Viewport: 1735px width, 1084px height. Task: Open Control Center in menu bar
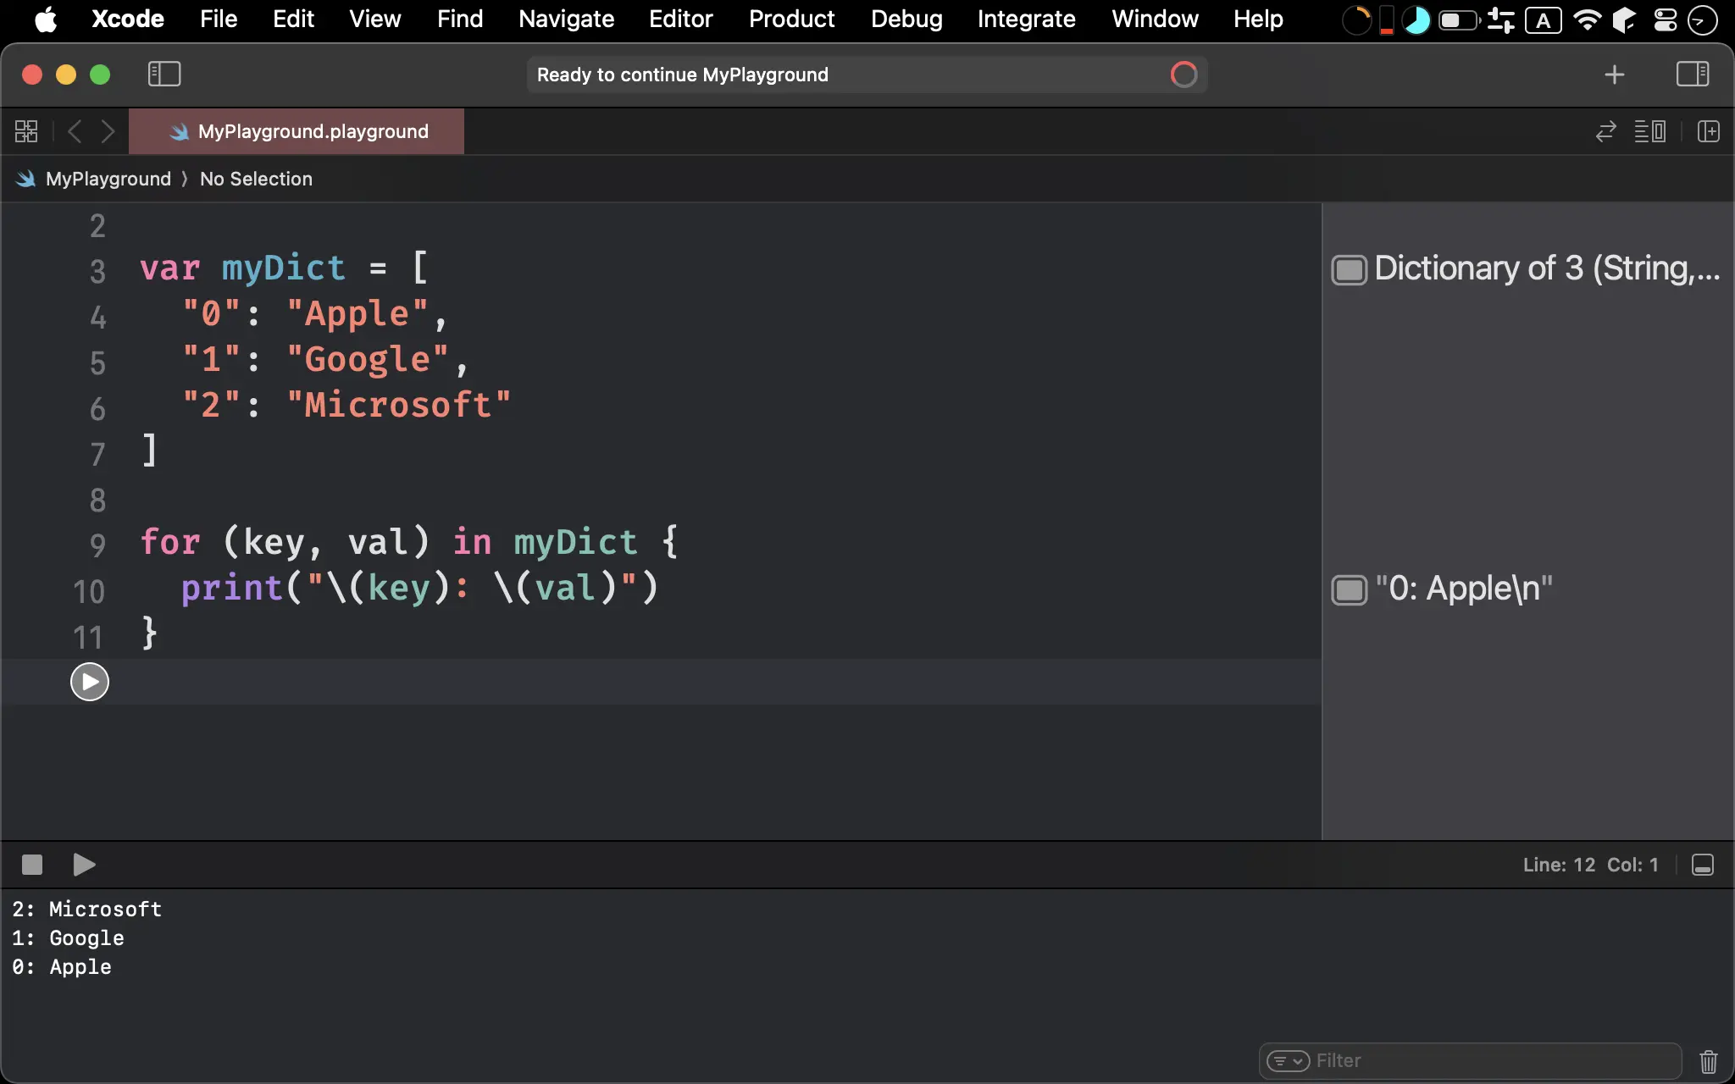[1666, 19]
